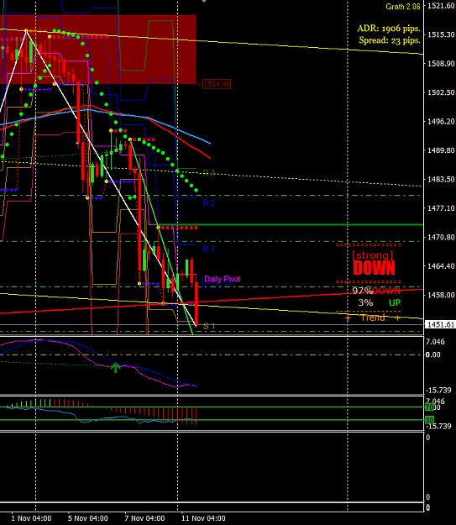Viewport: 456px width, 525px height.
Task: Select the 'Grath 2.06' indicator label
Action: (x=403, y=7)
